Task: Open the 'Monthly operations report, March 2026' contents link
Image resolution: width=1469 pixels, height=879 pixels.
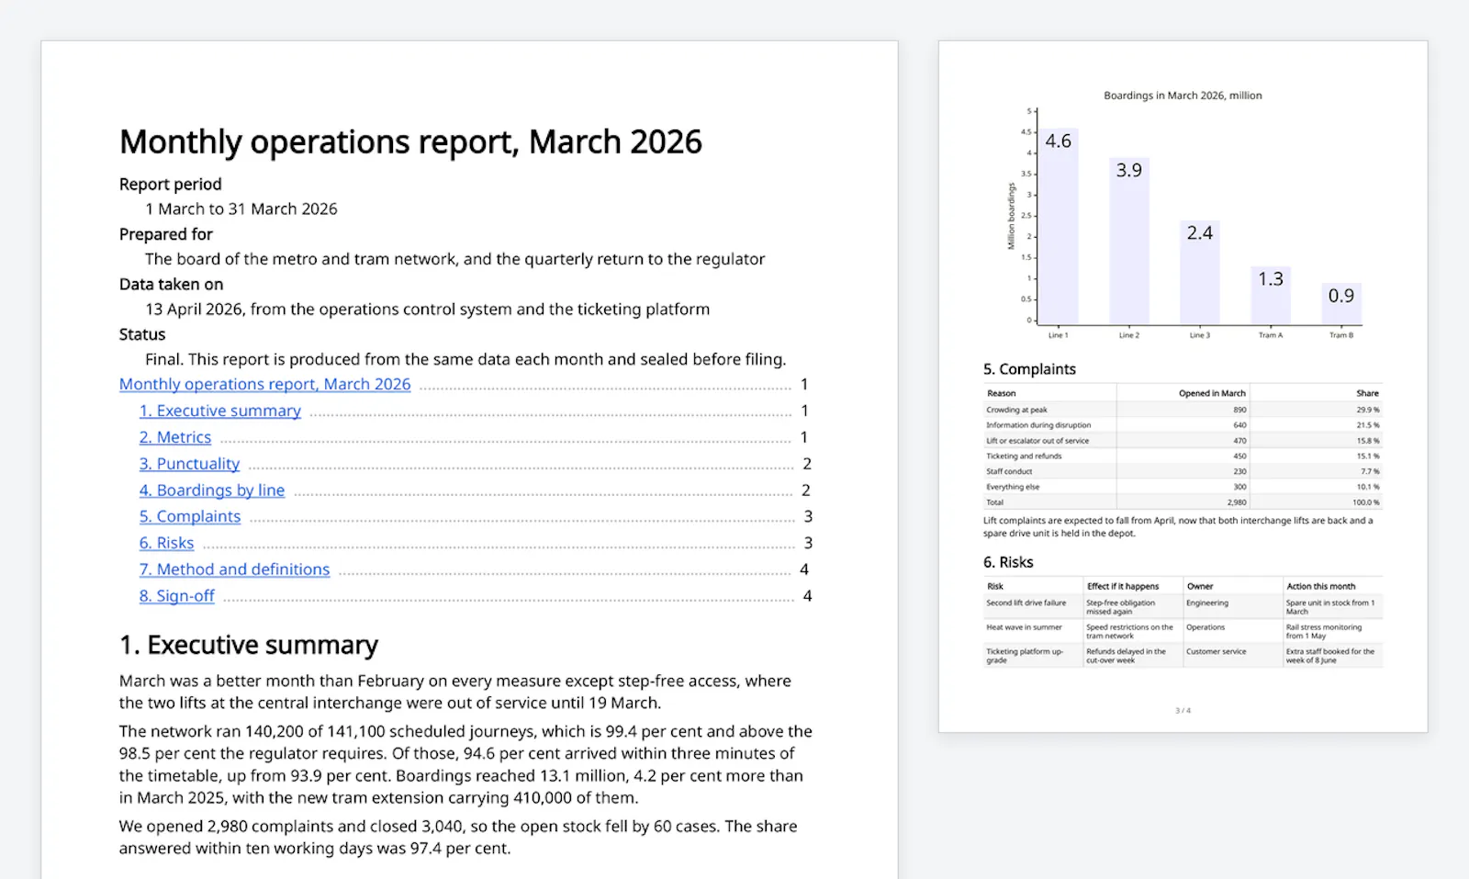Action: (264, 384)
